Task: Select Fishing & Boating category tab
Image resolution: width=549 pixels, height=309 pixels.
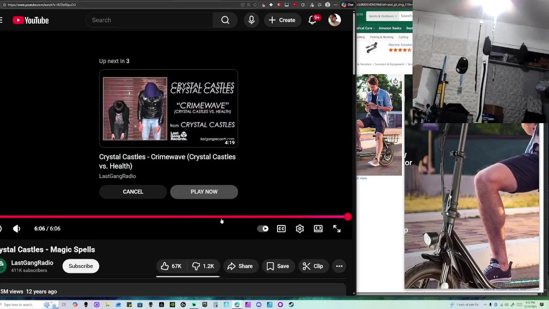Action: point(382,37)
